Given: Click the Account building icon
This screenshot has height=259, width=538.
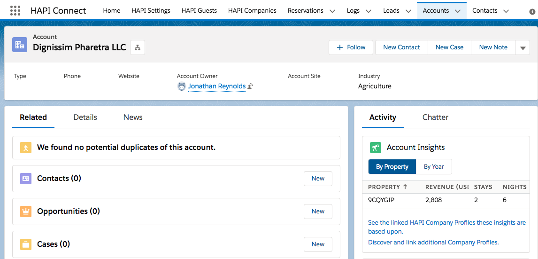Looking at the screenshot, I should (20, 45).
